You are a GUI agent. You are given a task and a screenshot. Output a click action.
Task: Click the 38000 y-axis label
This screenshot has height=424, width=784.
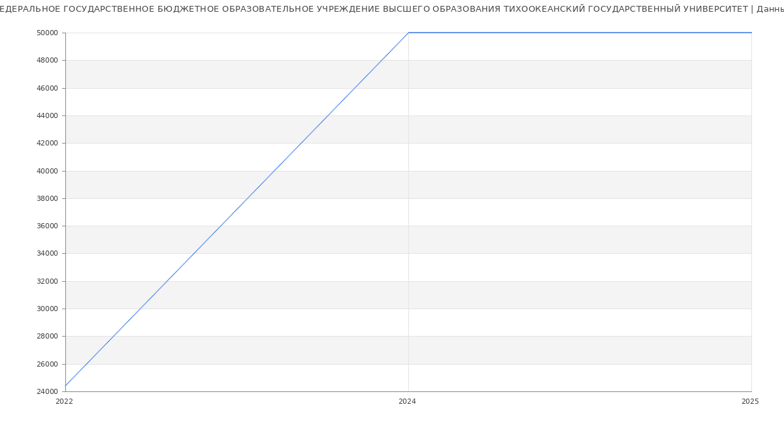48,198
